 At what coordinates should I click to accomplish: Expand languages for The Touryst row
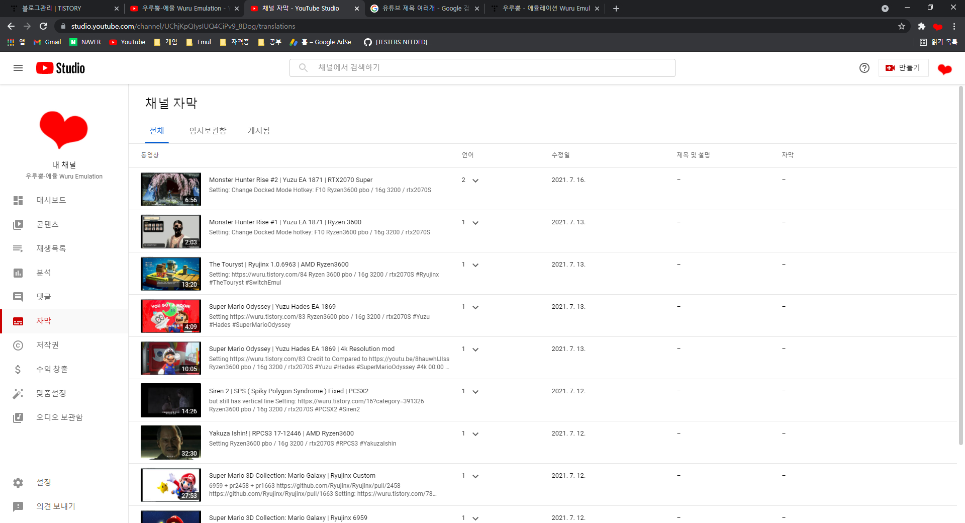click(475, 265)
